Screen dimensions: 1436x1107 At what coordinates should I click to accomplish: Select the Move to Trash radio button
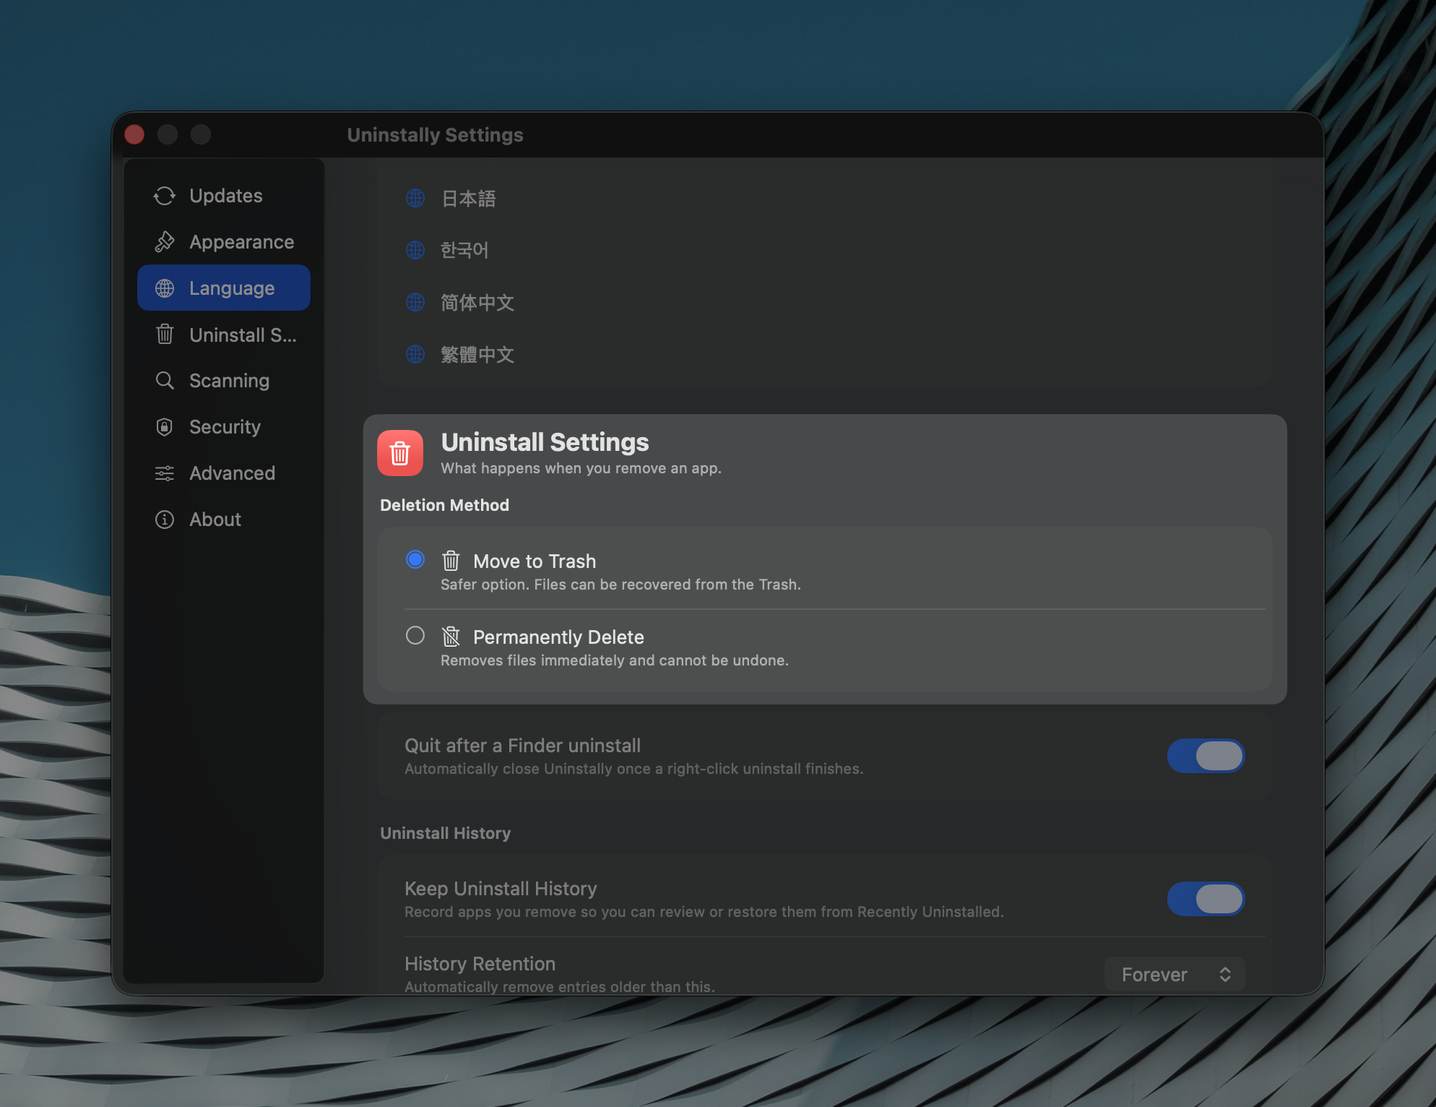(x=415, y=559)
